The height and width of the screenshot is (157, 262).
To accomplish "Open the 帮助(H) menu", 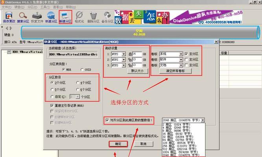I will [x=71, y=7].
